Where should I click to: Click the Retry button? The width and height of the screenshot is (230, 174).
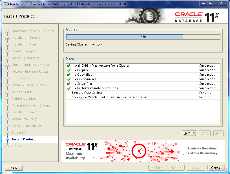[x=204, y=133]
